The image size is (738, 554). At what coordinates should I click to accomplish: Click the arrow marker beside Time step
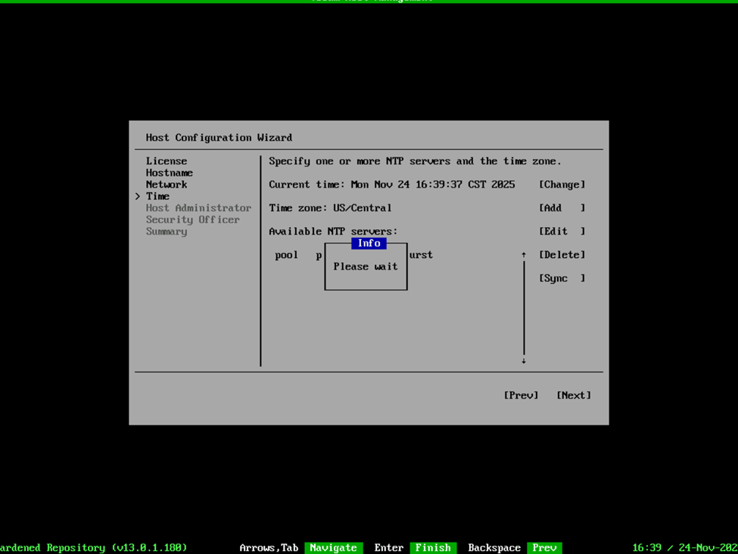[x=138, y=197]
